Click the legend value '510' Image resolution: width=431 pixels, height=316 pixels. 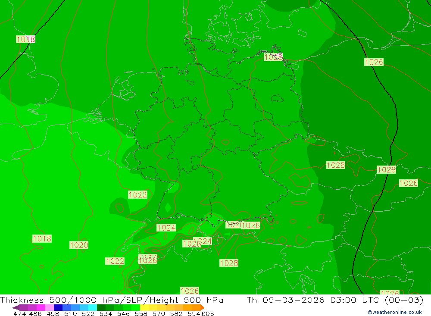tap(70, 313)
